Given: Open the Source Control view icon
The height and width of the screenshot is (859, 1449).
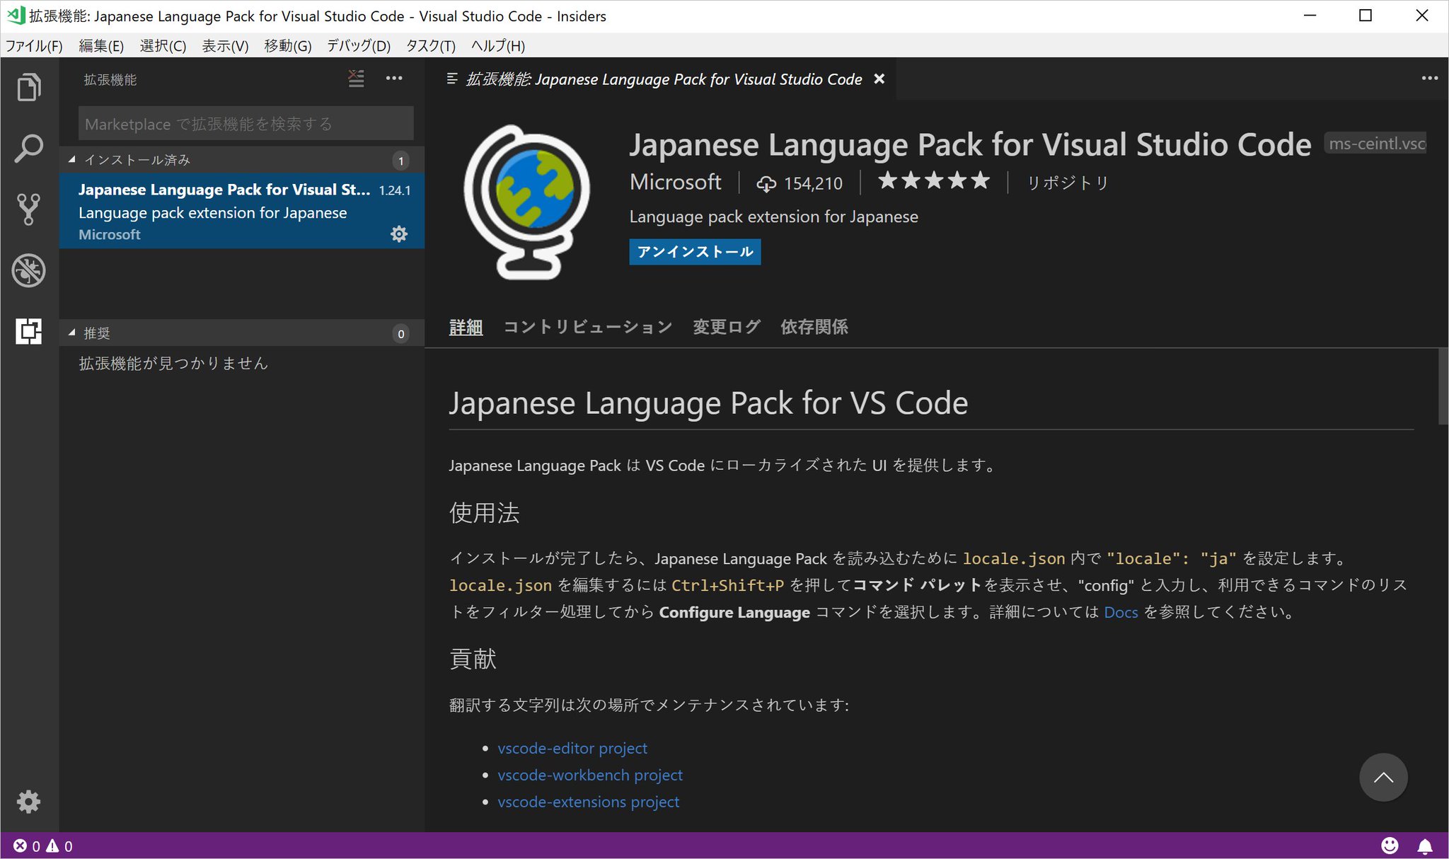Looking at the screenshot, I should click(29, 209).
